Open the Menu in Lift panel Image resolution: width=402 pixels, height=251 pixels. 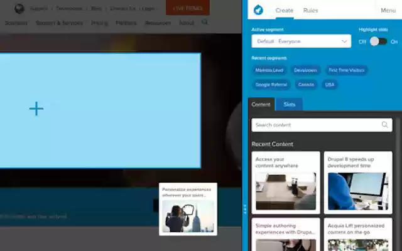pos(388,10)
